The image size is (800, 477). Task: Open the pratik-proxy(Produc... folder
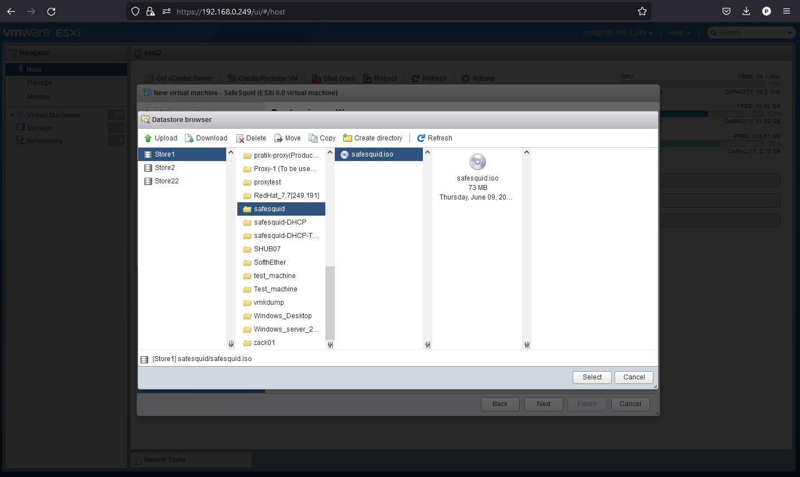pos(281,155)
